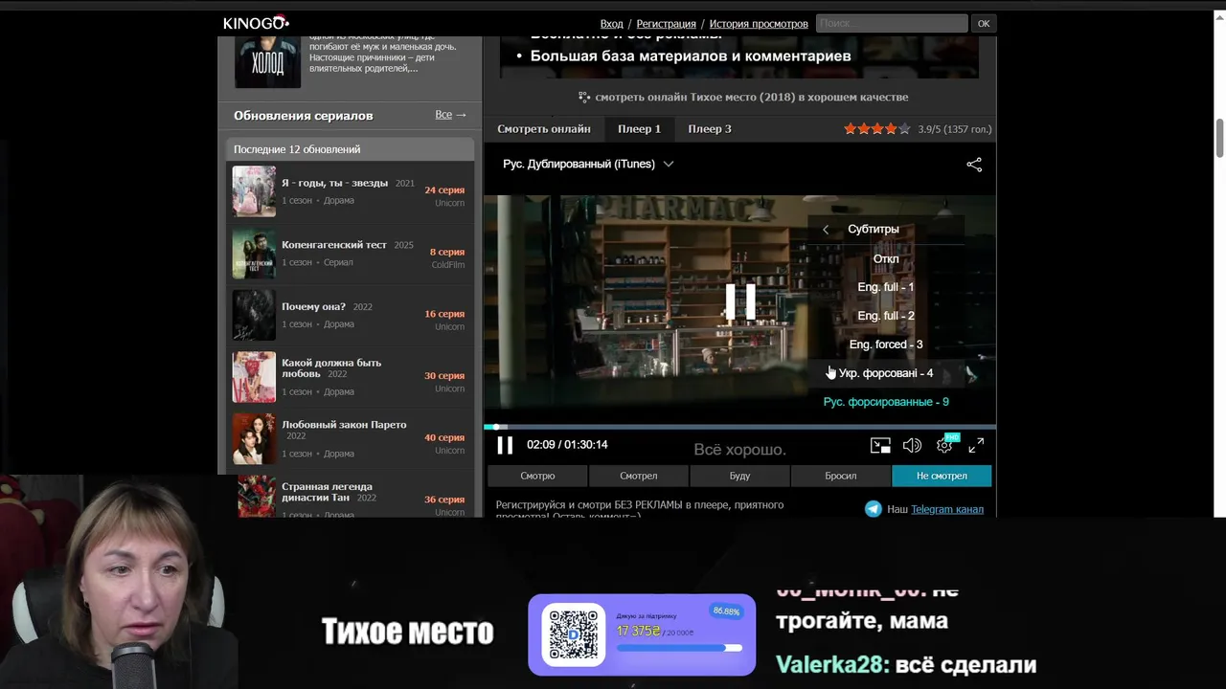
Task: Click the Поиск search field
Action: [x=892, y=23]
